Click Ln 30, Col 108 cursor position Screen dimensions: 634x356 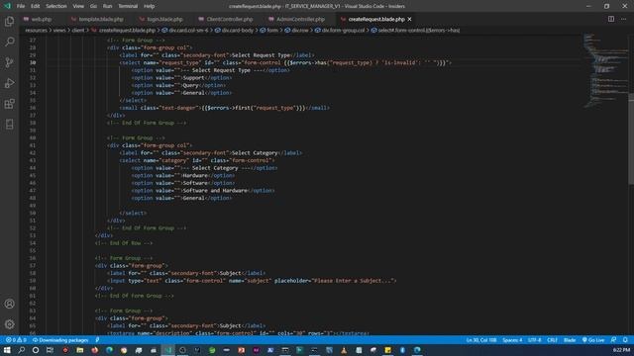coord(481,340)
